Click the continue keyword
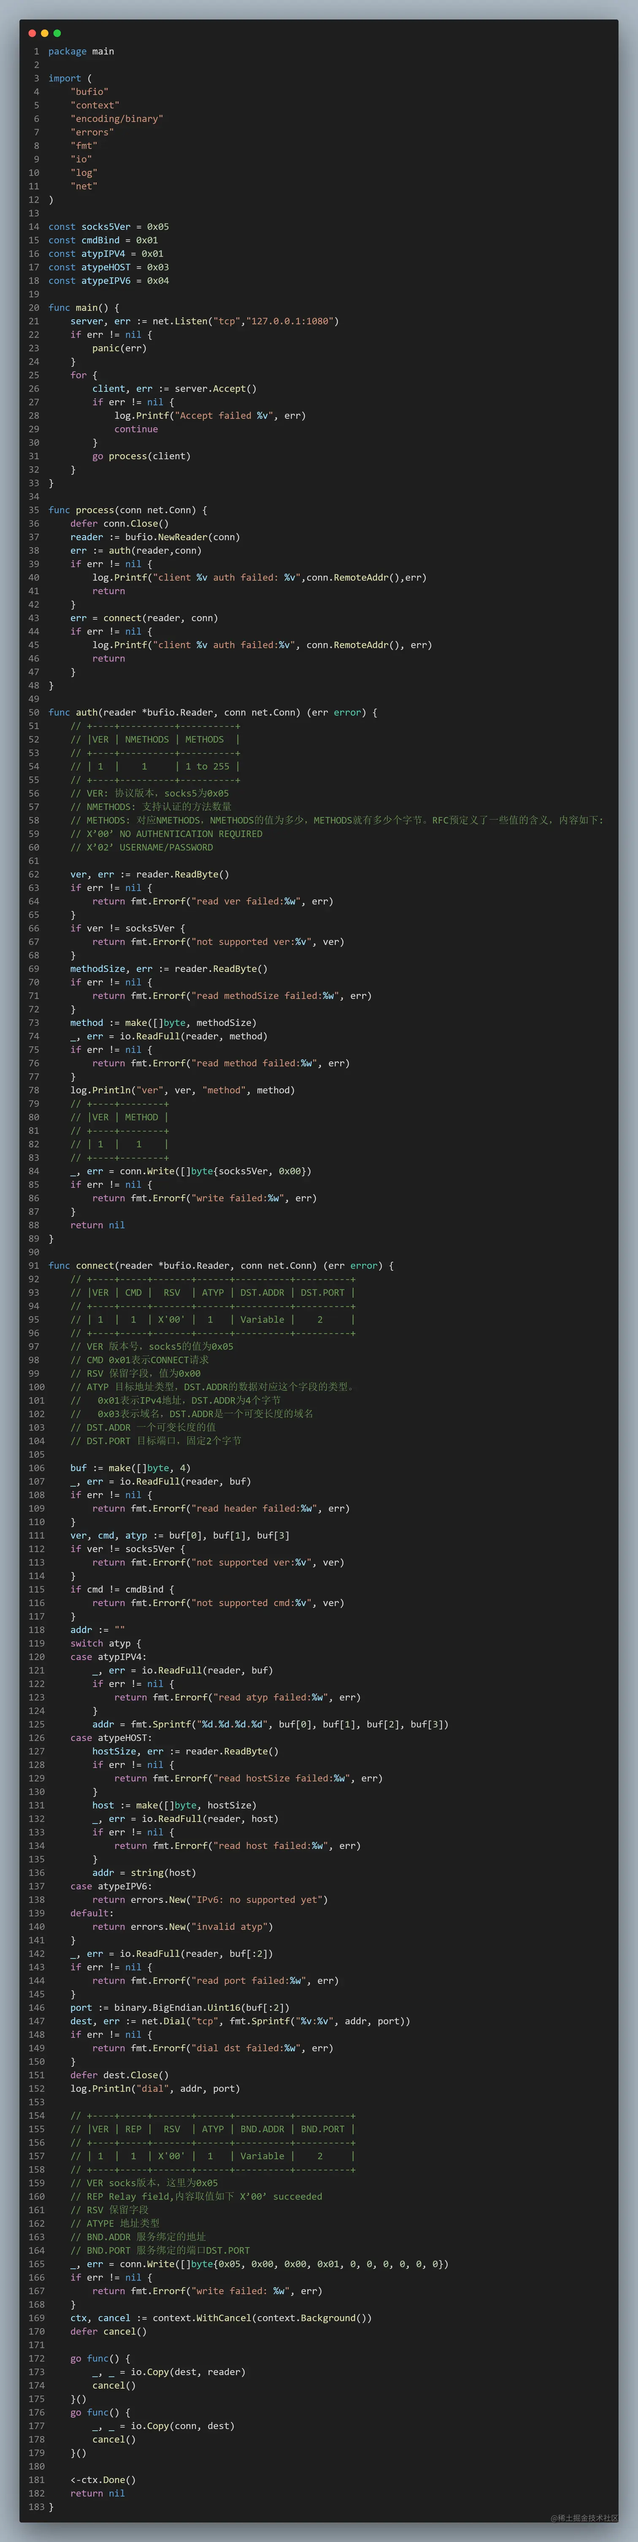Image resolution: width=638 pixels, height=2542 pixels. (136, 428)
